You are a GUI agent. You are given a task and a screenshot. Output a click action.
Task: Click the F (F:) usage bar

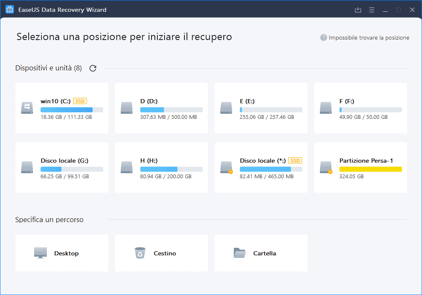pos(371,110)
